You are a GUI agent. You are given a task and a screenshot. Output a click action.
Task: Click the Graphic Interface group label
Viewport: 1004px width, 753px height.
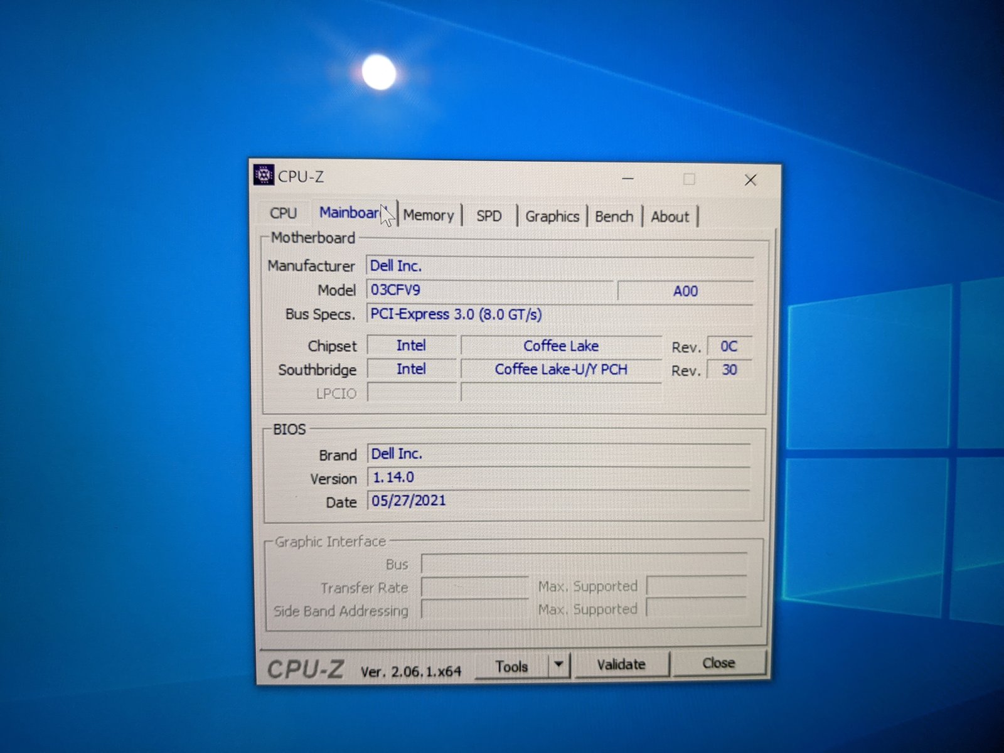(x=330, y=542)
